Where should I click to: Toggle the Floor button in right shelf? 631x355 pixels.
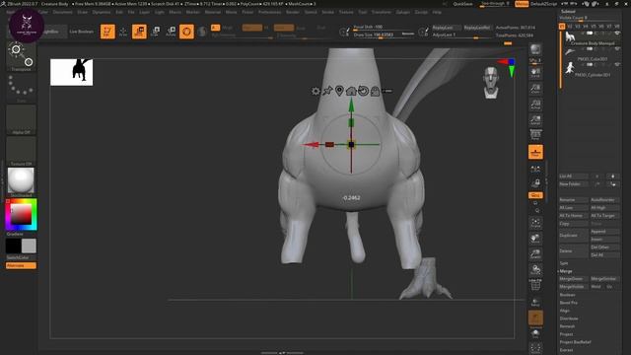coord(535,152)
